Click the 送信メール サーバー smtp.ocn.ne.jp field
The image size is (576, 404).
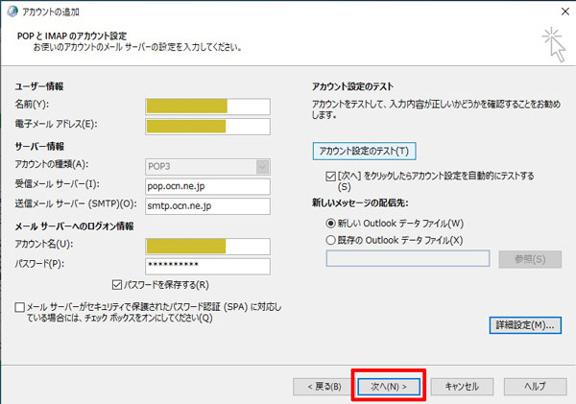point(208,206)
